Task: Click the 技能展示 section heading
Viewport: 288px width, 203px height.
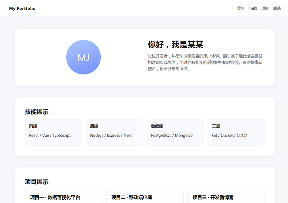Action: [37, 112]
